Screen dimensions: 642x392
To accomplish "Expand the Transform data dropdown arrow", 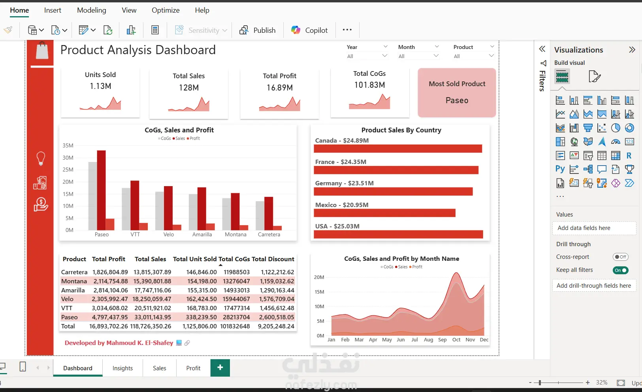I will point(93,30).
